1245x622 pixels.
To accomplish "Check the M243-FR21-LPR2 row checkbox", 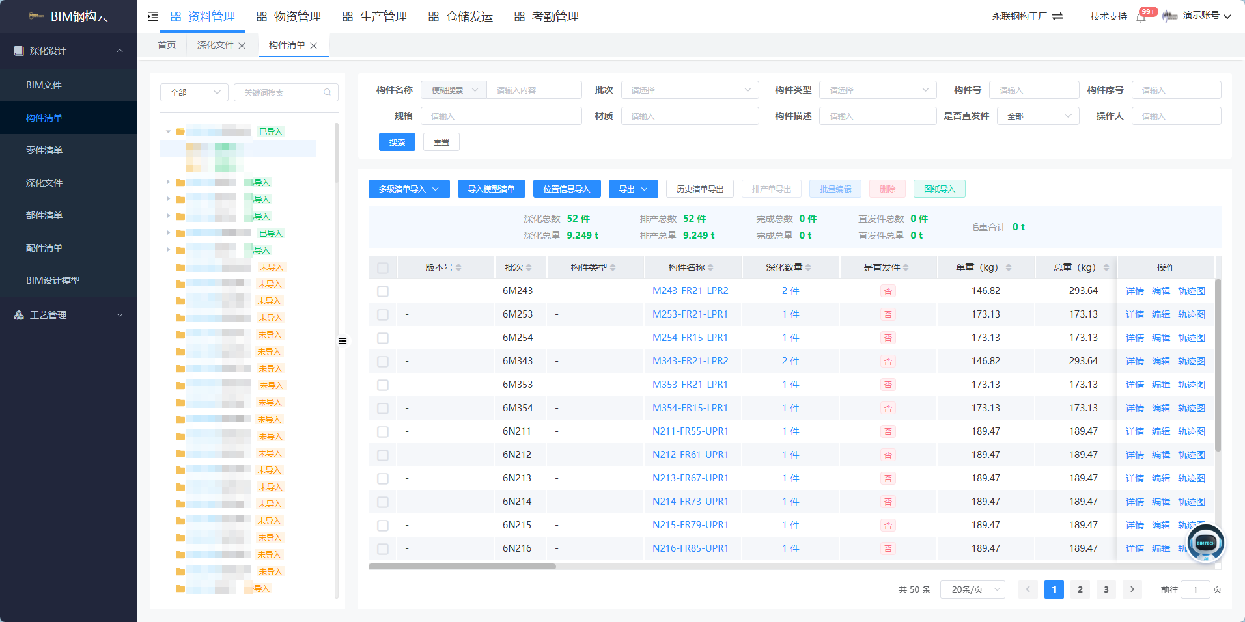I will click(383, 291).
